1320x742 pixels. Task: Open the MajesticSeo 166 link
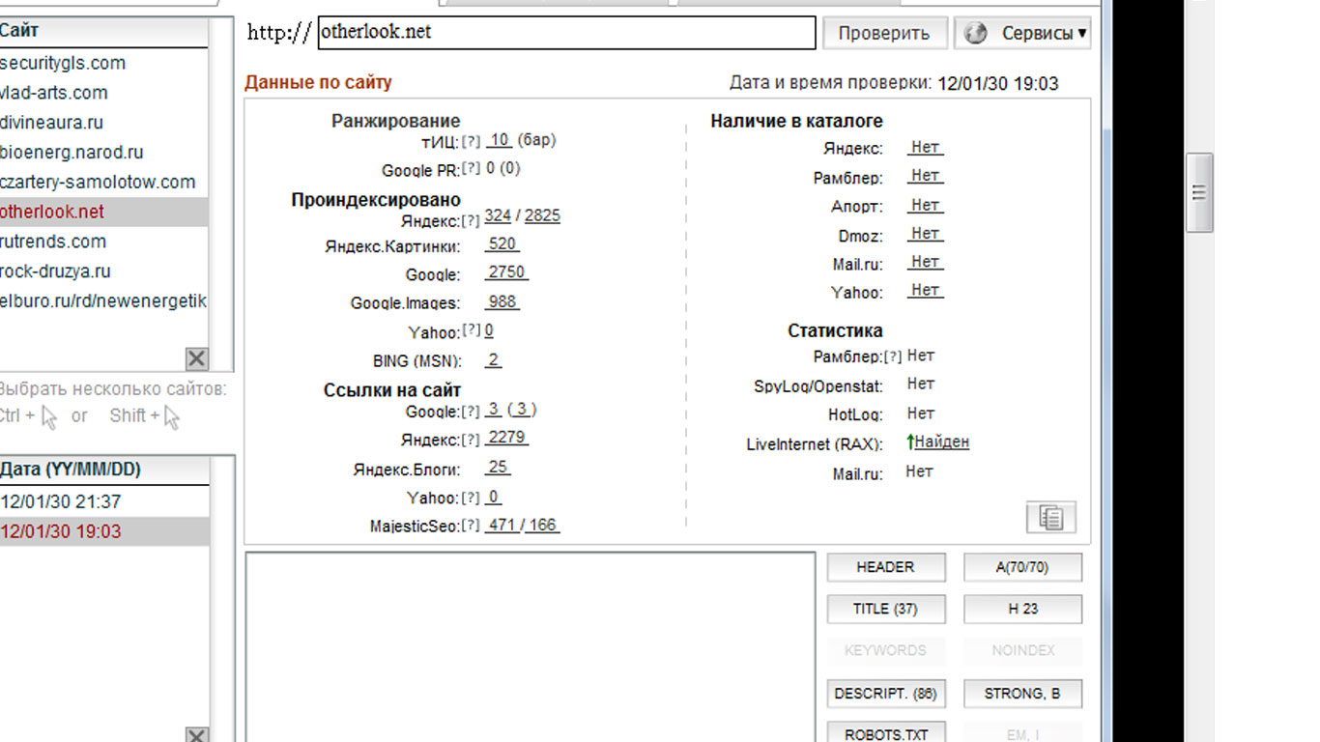click(543, 526)
